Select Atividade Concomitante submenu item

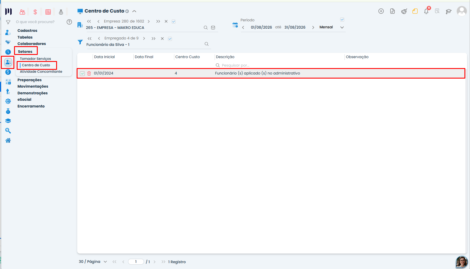coord(41,72)
